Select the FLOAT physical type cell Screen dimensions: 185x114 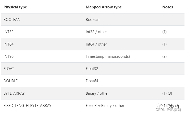(9, 69)
